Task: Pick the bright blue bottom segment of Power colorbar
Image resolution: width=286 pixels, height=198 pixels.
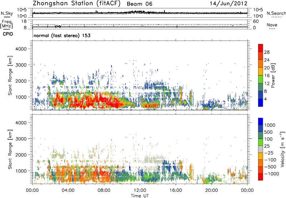Action: point(261,103)
